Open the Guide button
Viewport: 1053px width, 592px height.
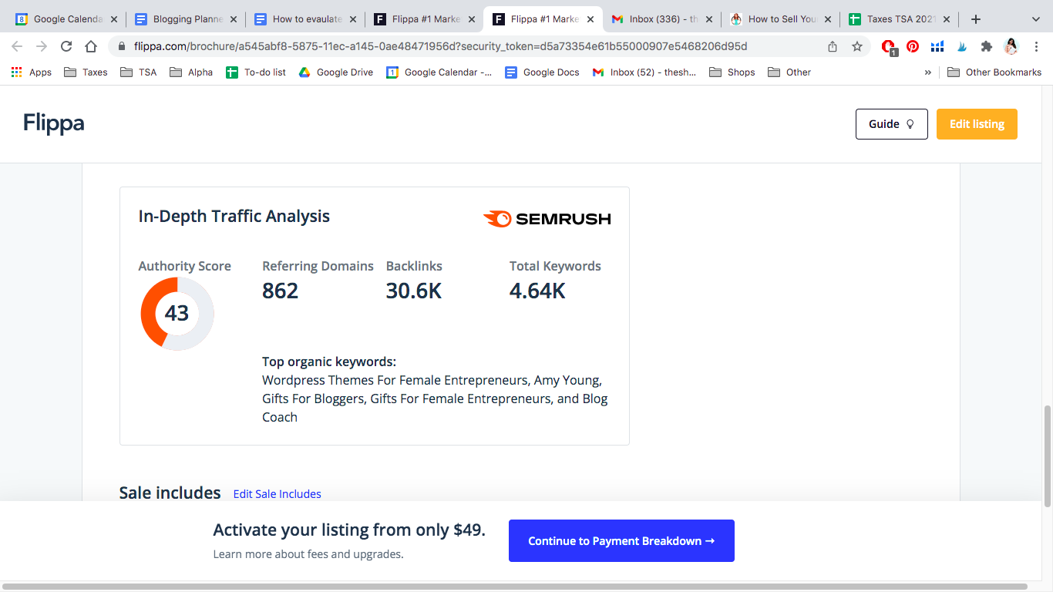[x=891, y=124]
